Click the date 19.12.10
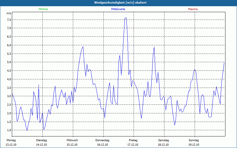The image size is (237, 148). point(194,145)
